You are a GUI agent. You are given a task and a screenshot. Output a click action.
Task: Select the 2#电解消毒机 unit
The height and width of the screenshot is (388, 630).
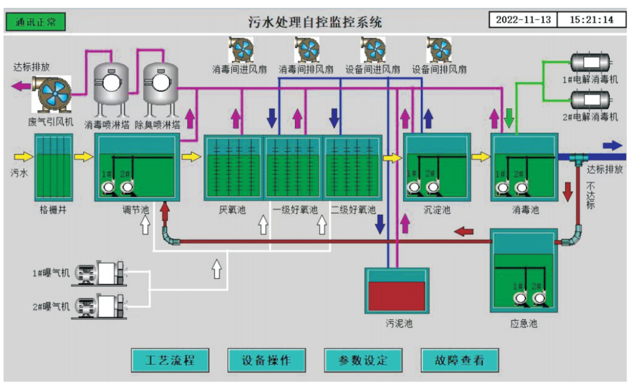(591, 100)
